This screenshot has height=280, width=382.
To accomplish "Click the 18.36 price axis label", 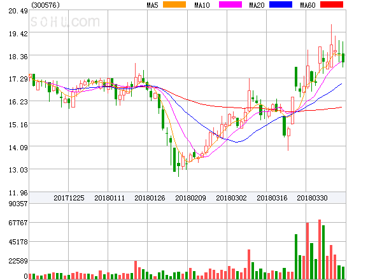I will [18, 57].
